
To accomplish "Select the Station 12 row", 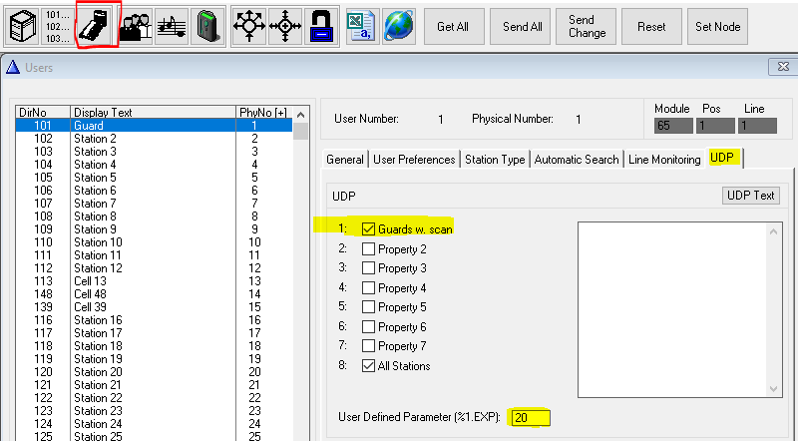I will click(155, 267).
